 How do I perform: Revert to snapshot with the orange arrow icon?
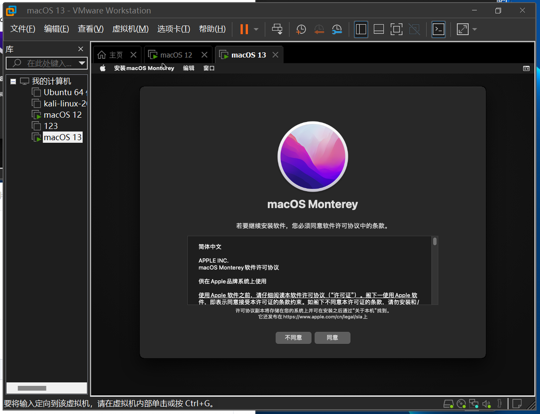(x=319, y=29)
